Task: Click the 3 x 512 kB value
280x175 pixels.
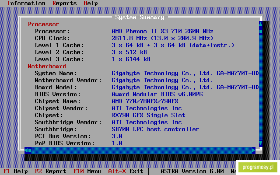Action: click(x=129, y=52)
